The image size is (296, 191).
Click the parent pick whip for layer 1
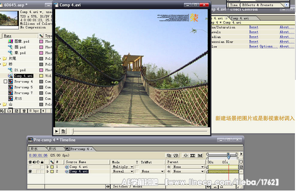click(169, 167)
